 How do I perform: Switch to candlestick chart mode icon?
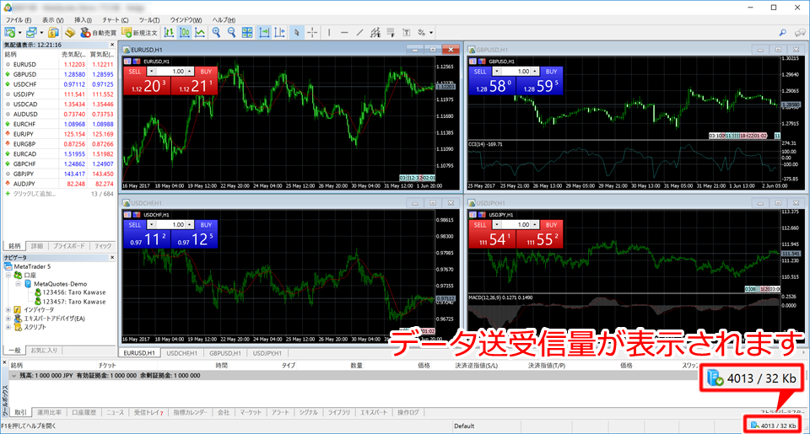pyautogui.click(x=185, y=33)
